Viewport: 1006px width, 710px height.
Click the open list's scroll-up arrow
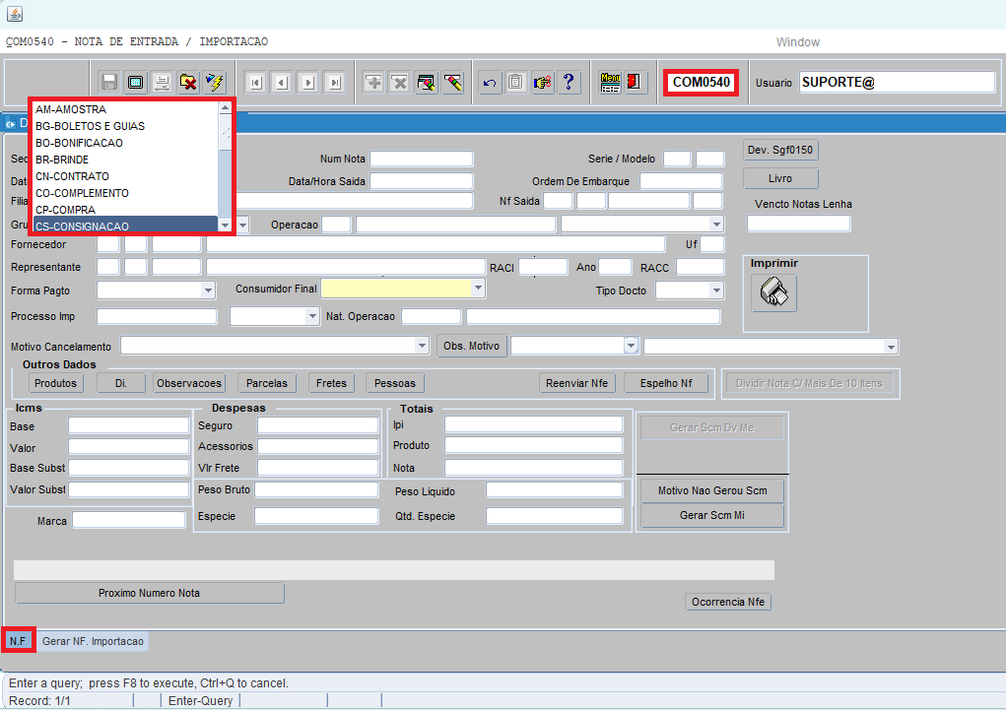coord(225,107)
